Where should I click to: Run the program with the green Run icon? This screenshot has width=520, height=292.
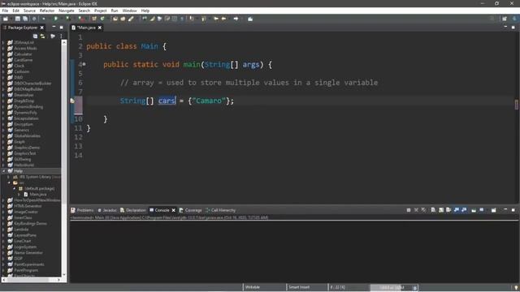[56, 19]
